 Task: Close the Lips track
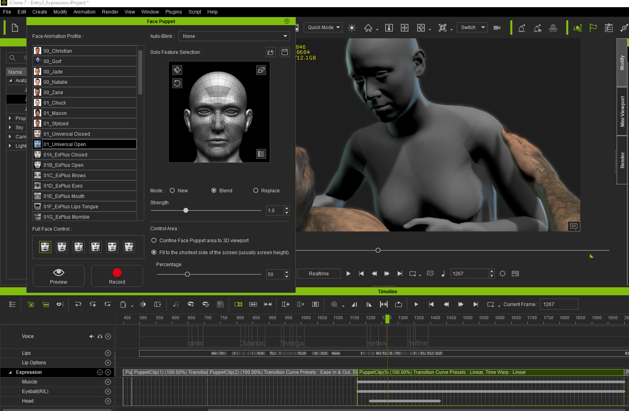point(108,353)
